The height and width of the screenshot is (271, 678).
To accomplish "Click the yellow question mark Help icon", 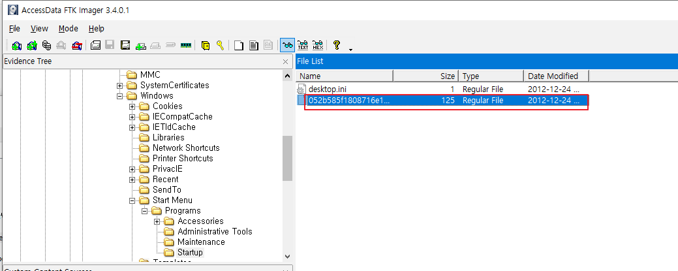I will tap(337, 45).
